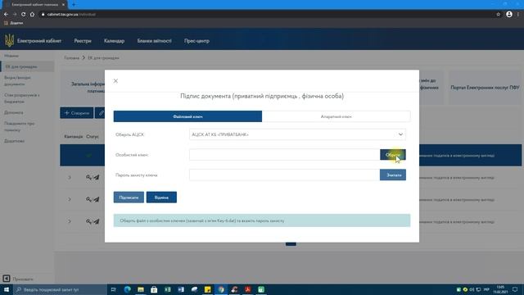Expand the second document row chevron
Screen dimensions: 524x295
[x=70, y=199]
